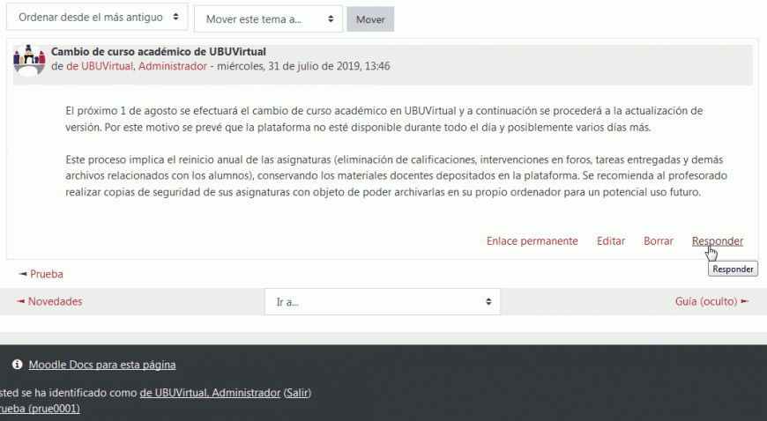Click the date 'miércoles, 31 de julio de 2019, 13:46'
767x421 pixels.
(x=303, y=66)
